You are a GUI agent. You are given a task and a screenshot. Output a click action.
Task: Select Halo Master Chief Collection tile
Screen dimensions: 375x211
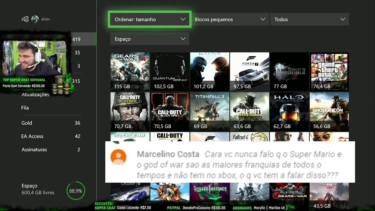(289, 112)
